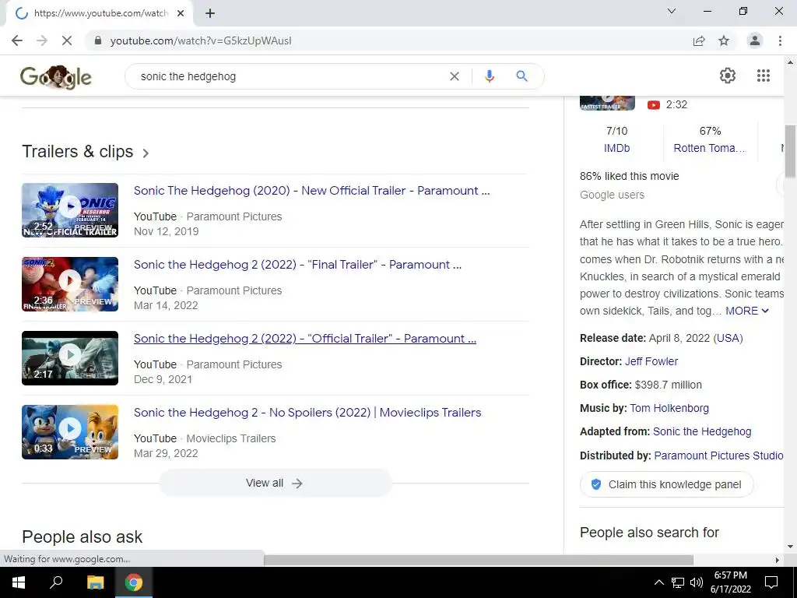Stop loading the page
Viewport: 797px width, 598px height.
[x=67, y=40]
